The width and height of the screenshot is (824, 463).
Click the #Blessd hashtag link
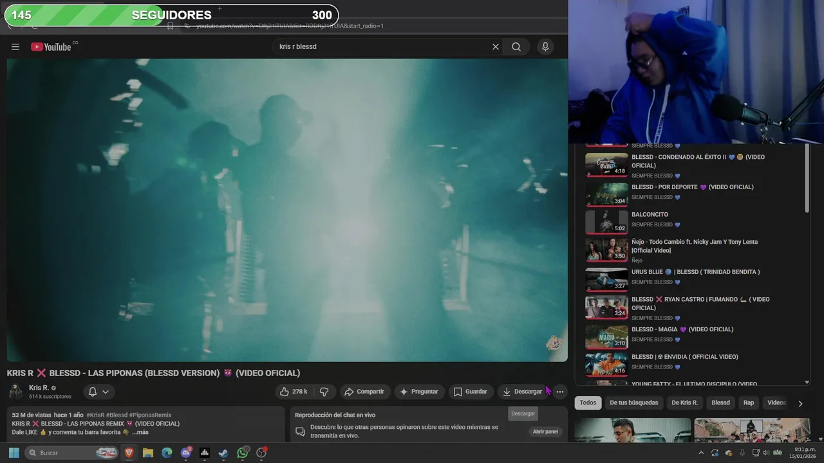(x=117, y=415)
